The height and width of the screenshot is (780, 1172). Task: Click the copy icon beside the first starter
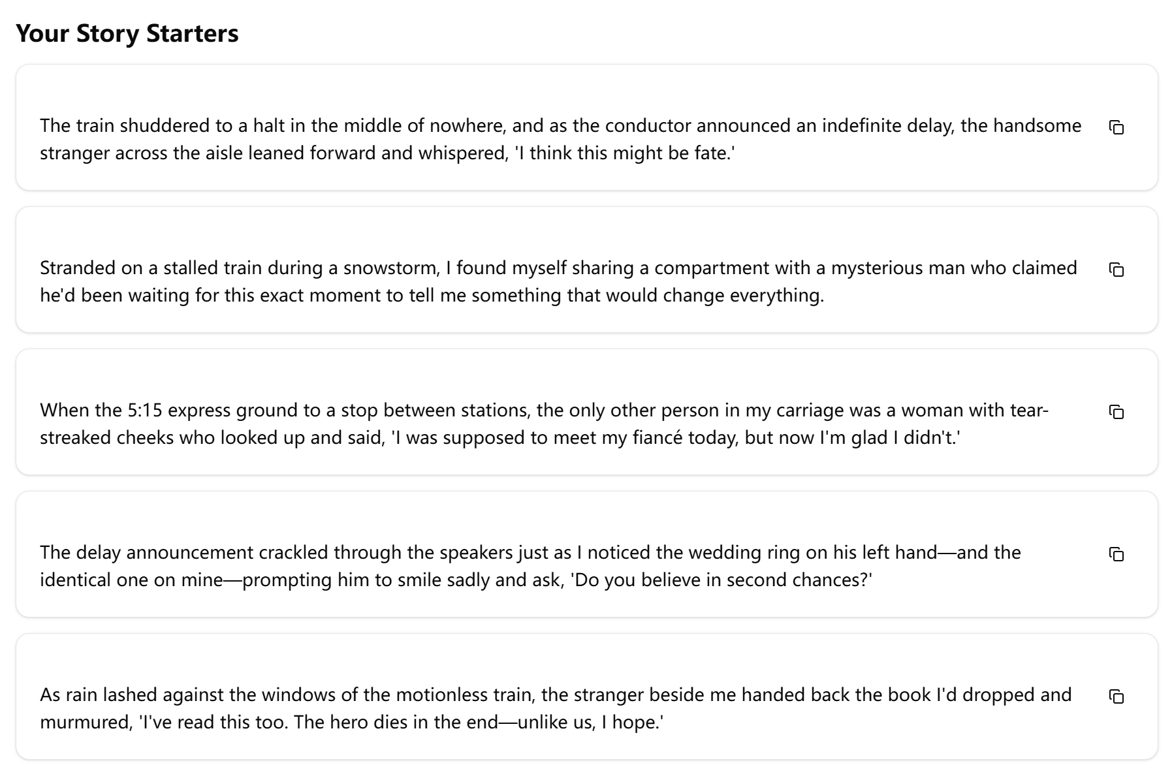point(1118,128)
